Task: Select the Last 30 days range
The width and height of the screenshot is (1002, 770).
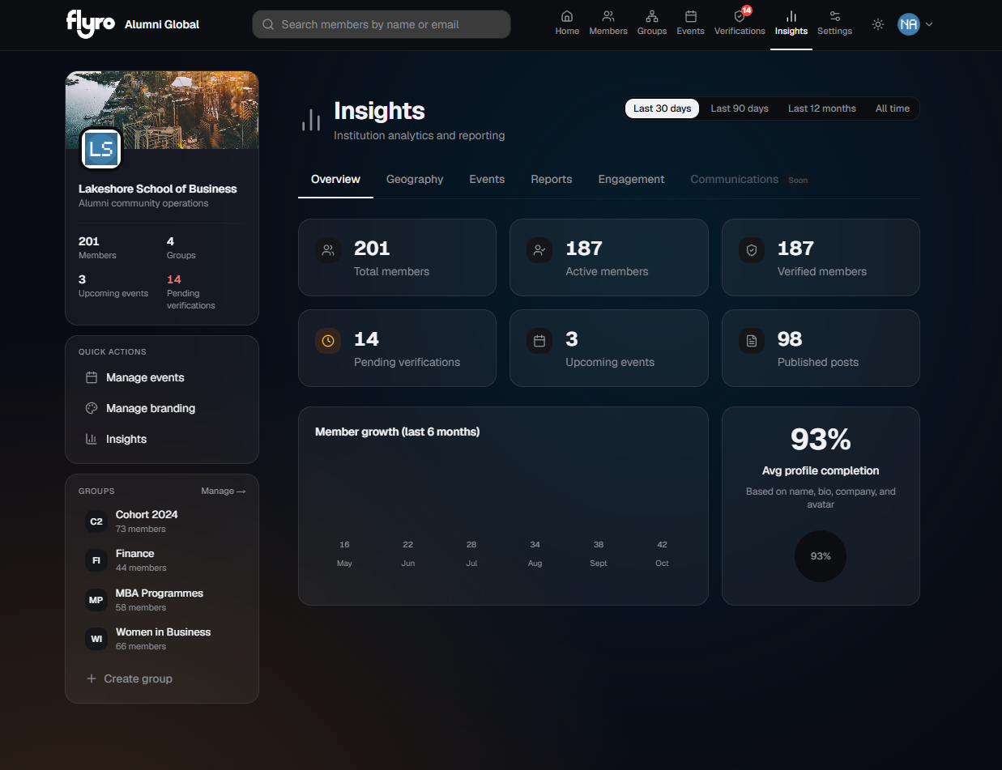Action: pyautogui.click(x=663, y=108)
